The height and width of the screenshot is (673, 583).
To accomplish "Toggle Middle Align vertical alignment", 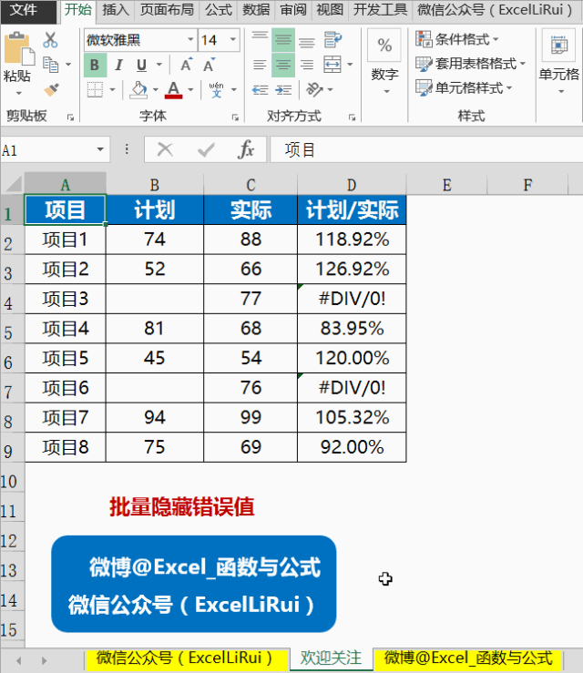I will coord(283,40).
